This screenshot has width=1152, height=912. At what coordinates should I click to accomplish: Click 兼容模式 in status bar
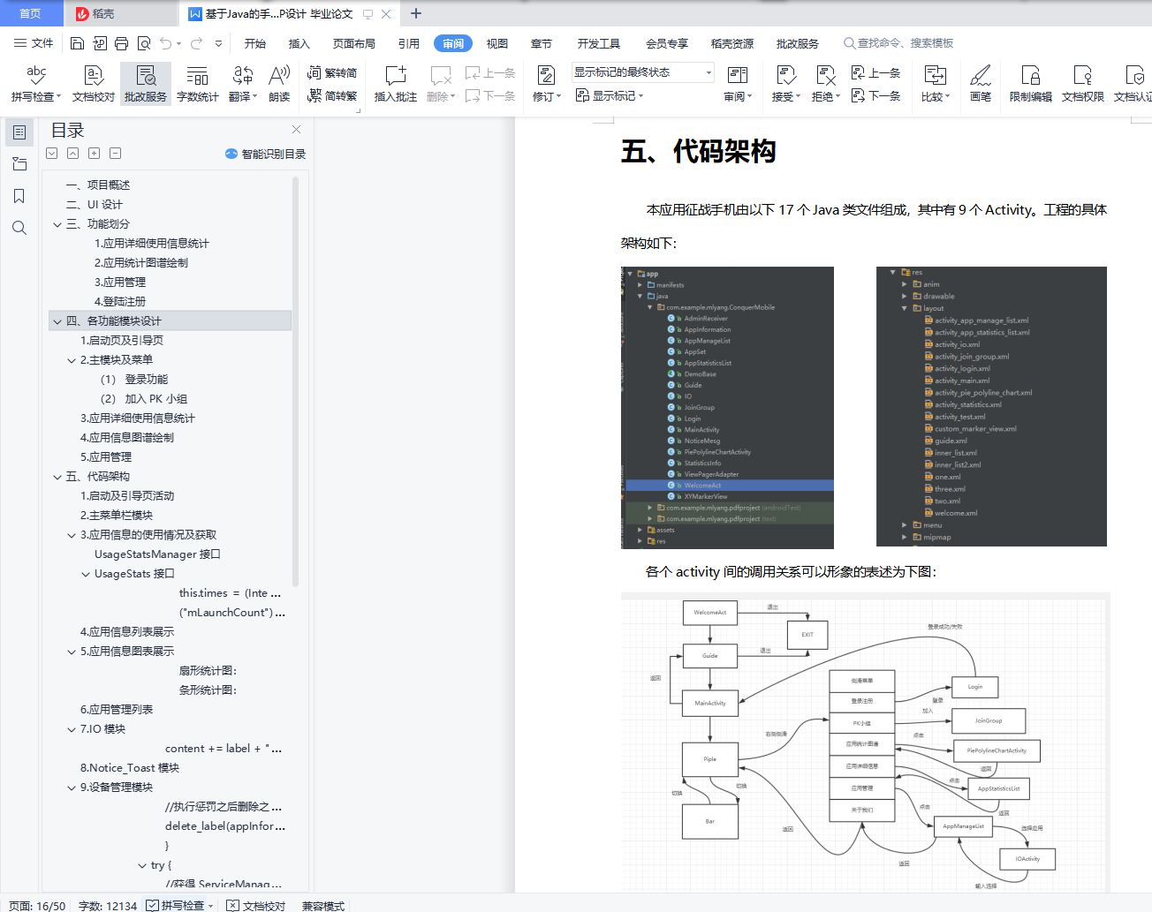click(323, 906)
